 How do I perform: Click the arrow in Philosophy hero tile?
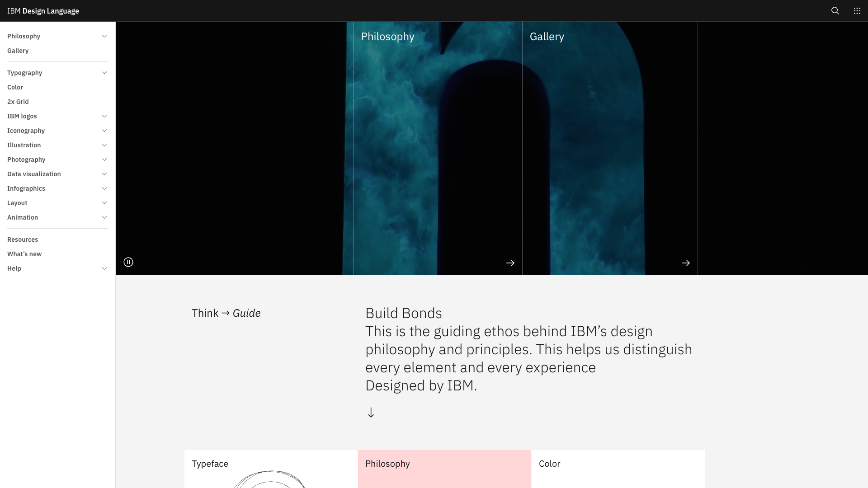510,263
